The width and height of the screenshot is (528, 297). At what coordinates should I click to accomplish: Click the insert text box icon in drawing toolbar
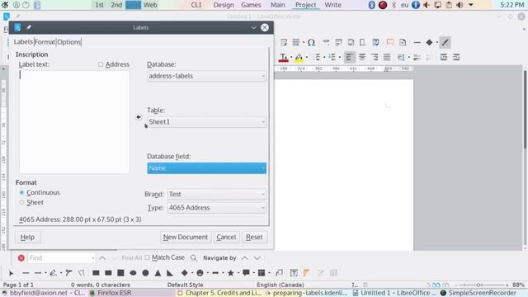point(294,273)
